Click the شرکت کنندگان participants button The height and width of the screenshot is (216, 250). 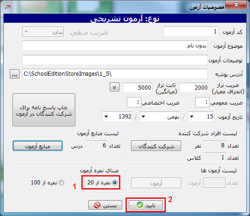tap(156, 146)
